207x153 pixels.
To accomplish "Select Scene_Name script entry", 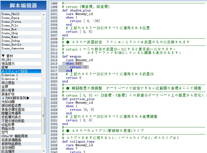I will point(21,37).
